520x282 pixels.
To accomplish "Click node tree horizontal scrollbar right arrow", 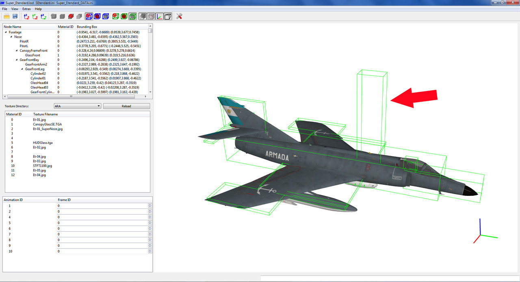I will point(146,97).
